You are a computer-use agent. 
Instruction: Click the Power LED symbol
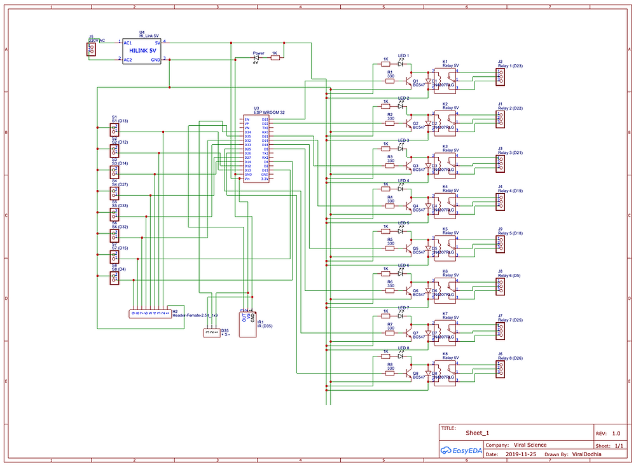pos(256,58)
